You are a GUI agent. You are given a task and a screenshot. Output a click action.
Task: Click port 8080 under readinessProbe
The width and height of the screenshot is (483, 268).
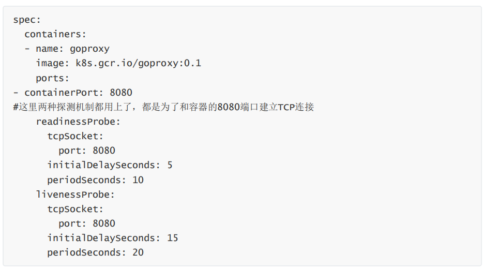[x=87, y=151]
